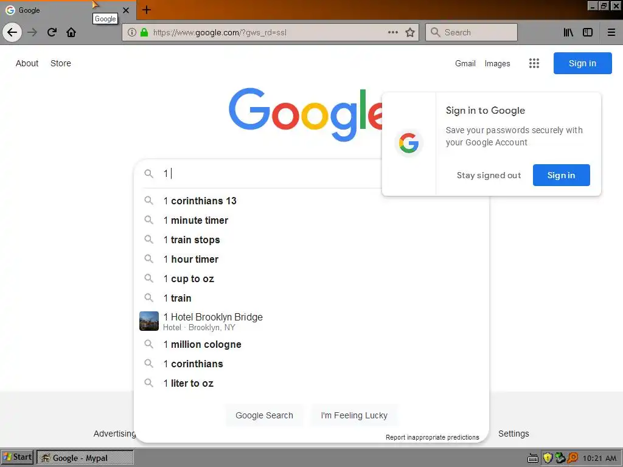Show site information icon in address bar
The image size is (623, 467).
tap(132, 32)
